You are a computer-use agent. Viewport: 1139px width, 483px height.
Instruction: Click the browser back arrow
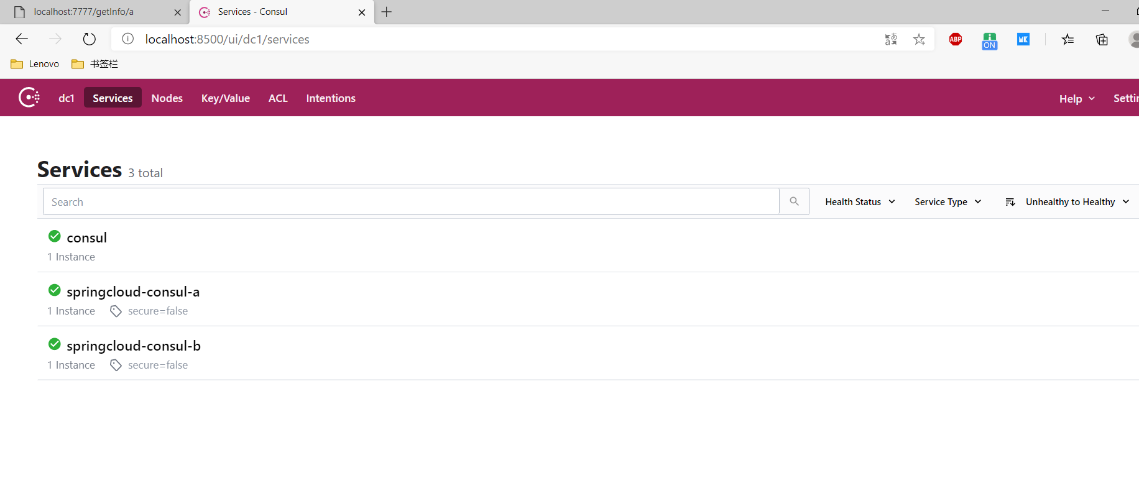click(x=22, y=39)
